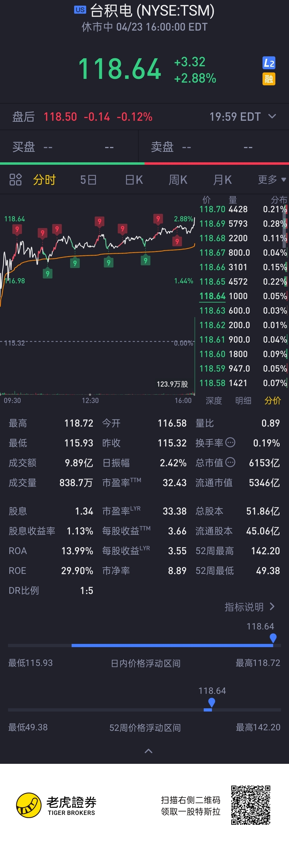Tap info icon beside 总市值

[x=231, y=462]
